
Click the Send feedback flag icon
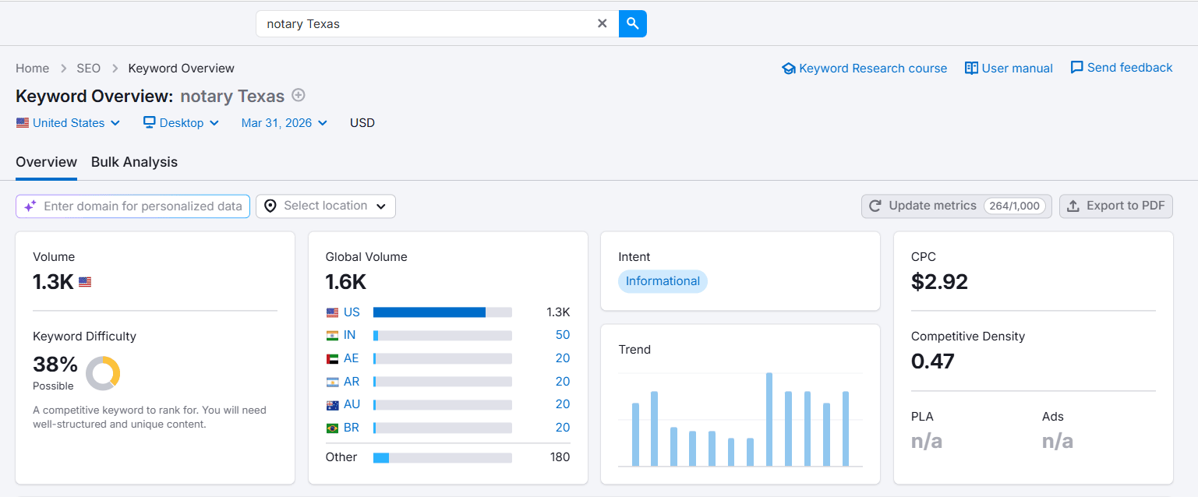1077,68
